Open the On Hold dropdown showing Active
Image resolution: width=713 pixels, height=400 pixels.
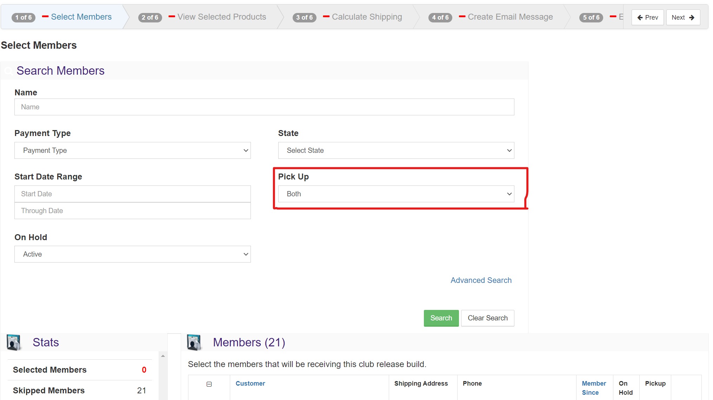(132, 254)
